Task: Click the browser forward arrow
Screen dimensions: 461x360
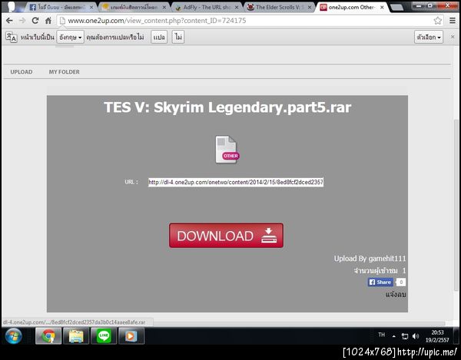Action: 22,21
